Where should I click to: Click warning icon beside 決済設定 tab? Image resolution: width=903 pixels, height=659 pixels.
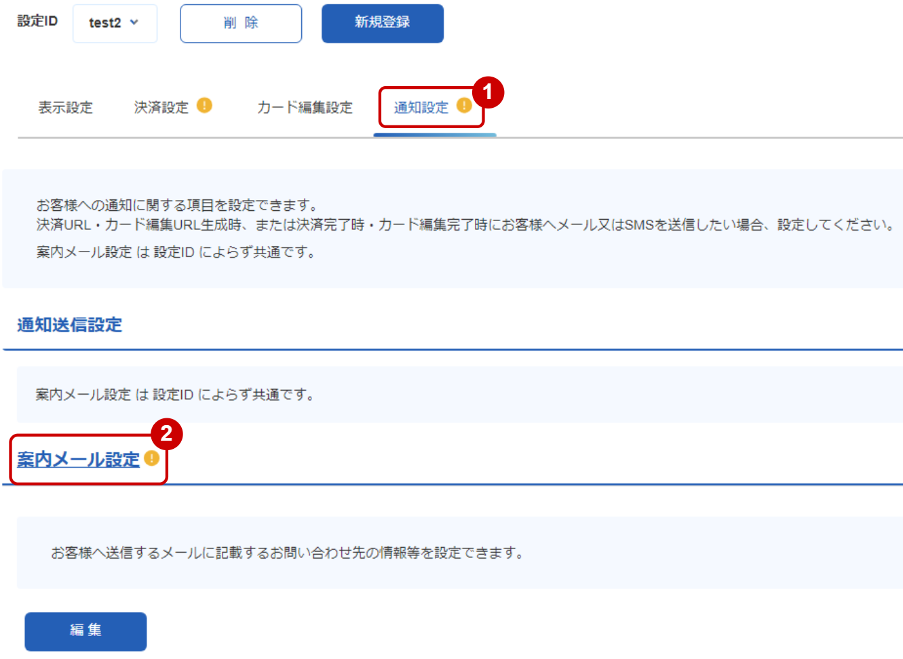[204, 106]
